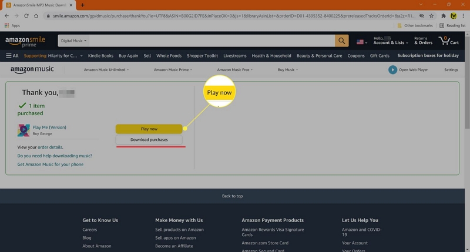This screenshot has height=252, width=470.
Task: Expand Amazon Music Unlimited menu
Action: [106, 70]
